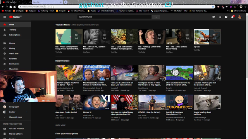The height and width of the screenshot is (139, 248).
Task: Click the Subscriptions sidebar icon
Action: (5, 35)
